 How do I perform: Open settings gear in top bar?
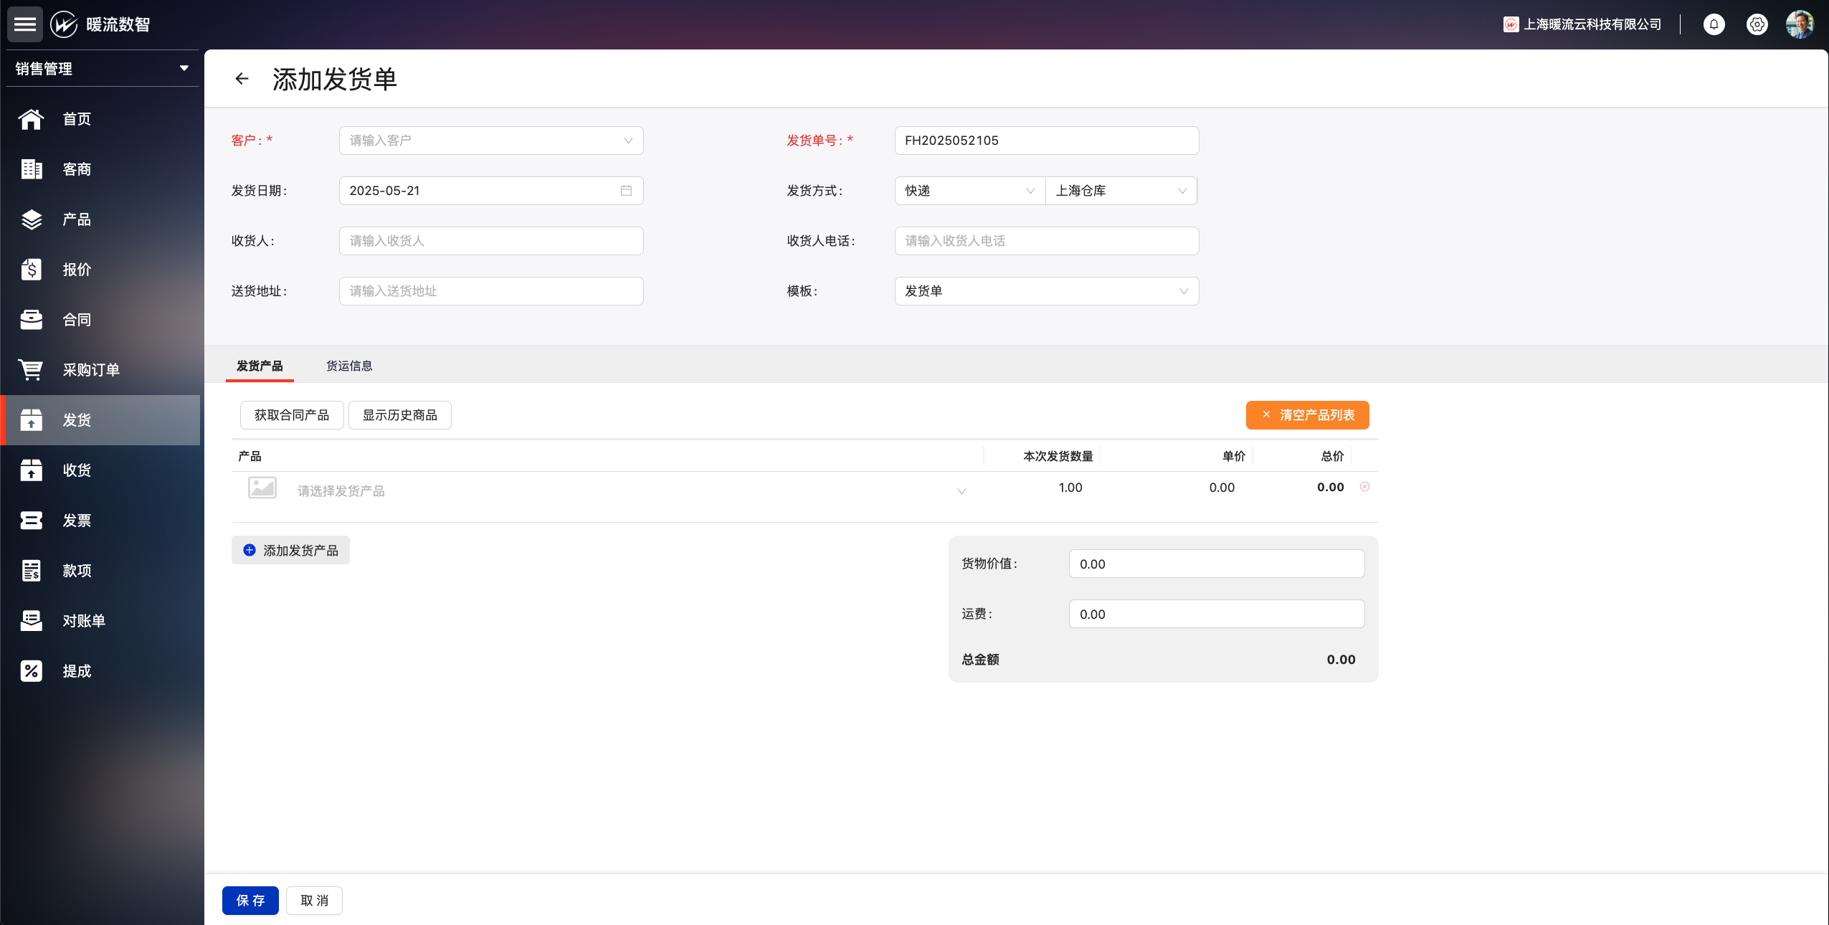click(1757, 24)
